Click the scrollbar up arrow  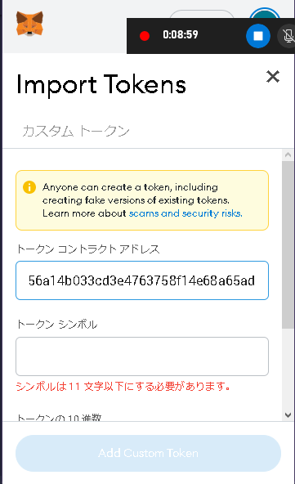pyautogui.click(x=288, y=155)
